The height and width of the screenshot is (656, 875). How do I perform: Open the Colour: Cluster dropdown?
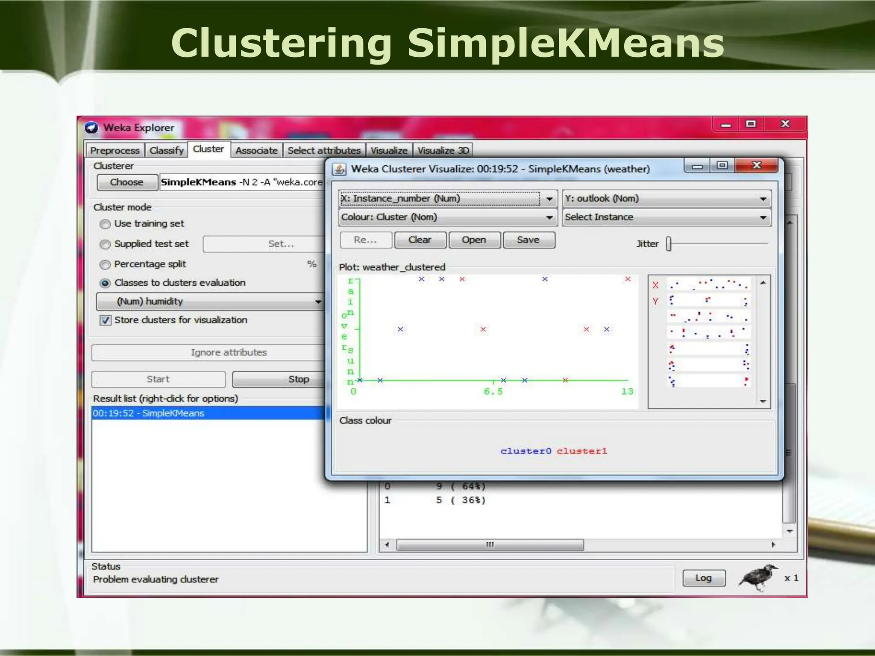pos(448,217)
